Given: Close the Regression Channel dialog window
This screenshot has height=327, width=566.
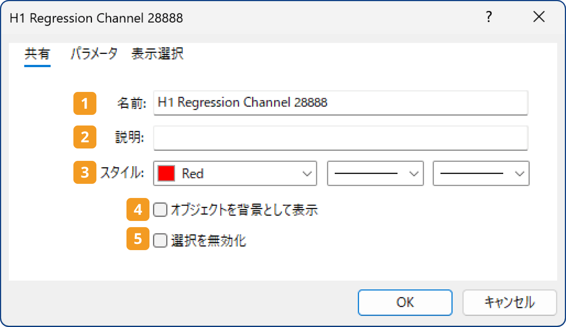Looking at the screenshot, I should pos(539,17).
